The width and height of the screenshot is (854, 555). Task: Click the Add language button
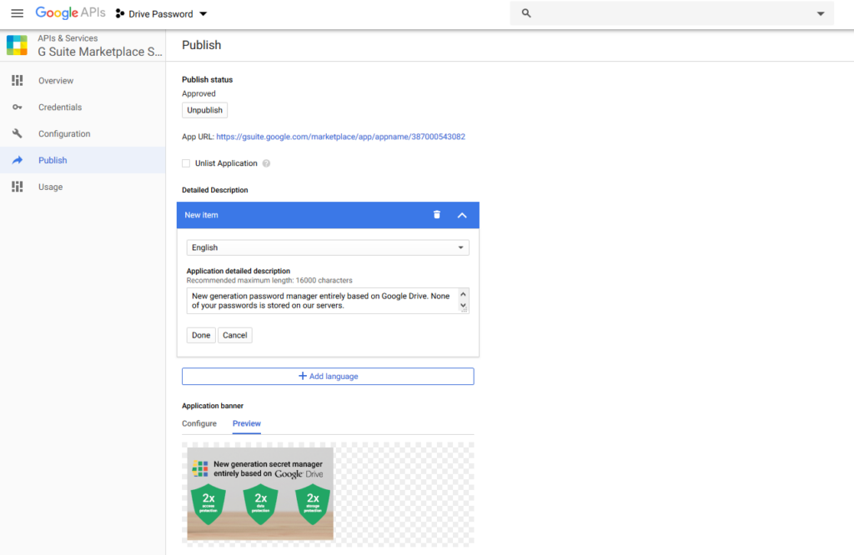(328, 377)
